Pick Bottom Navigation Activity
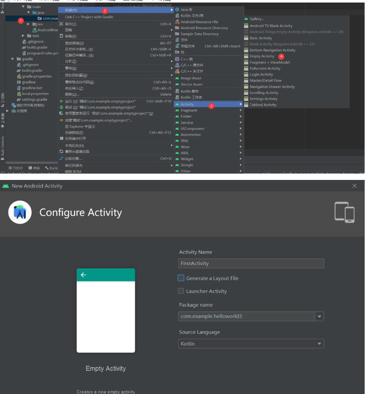This screenshot has width=365, height=394. pos(273,50)
